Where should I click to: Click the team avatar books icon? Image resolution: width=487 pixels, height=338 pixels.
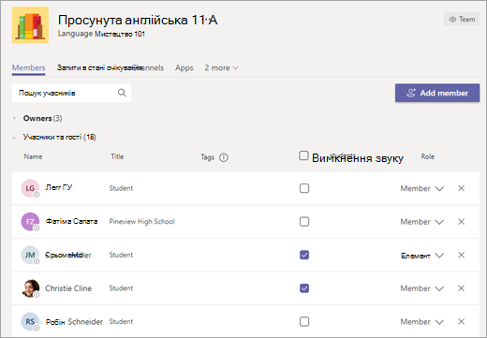tap(30, 25)
